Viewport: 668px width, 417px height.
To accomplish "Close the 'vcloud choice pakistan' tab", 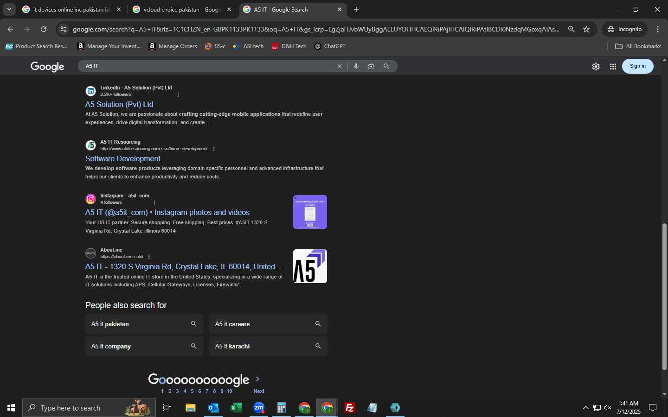I will [x=229, y=9].
